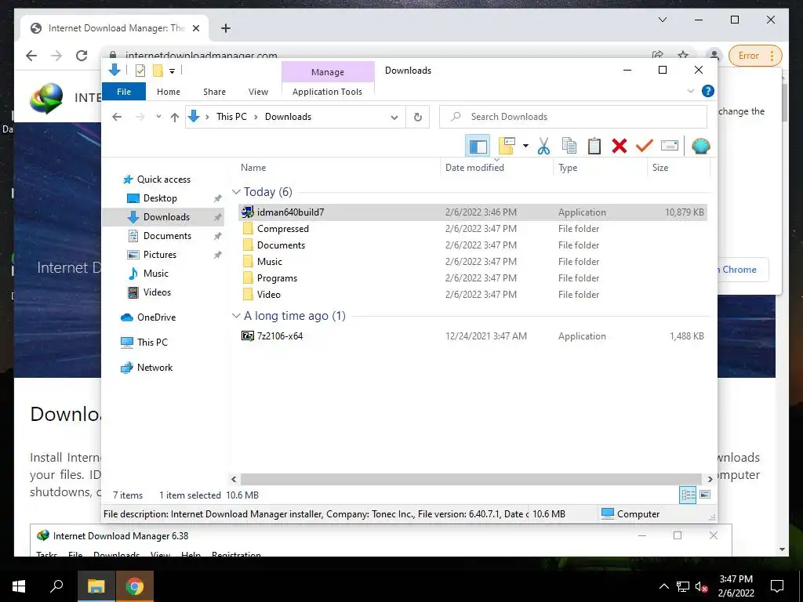Viewport: 803px width, 602px height.
Task: Click the folder options toolbar icon
Action: (x=507, y=146)
